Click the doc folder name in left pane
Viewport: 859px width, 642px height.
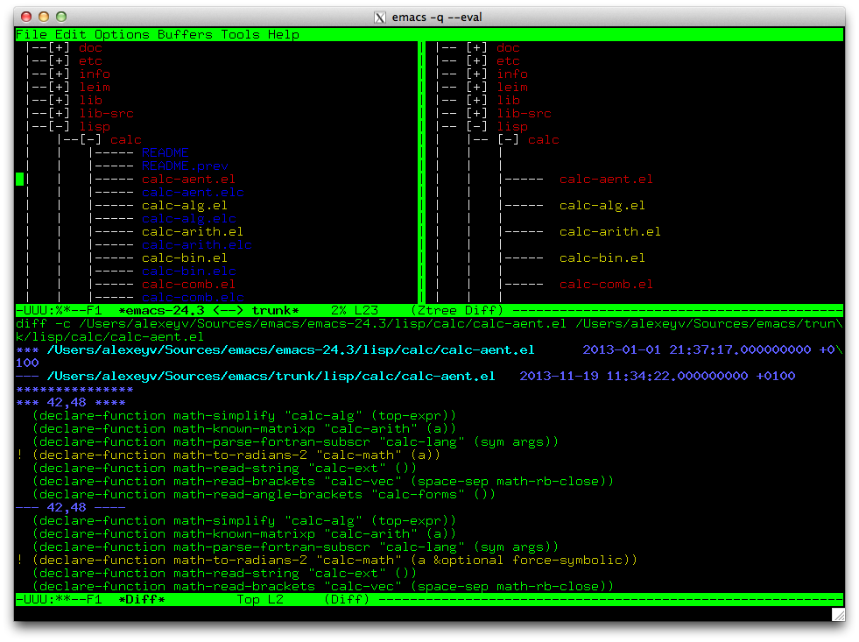[x=90, y=47]
